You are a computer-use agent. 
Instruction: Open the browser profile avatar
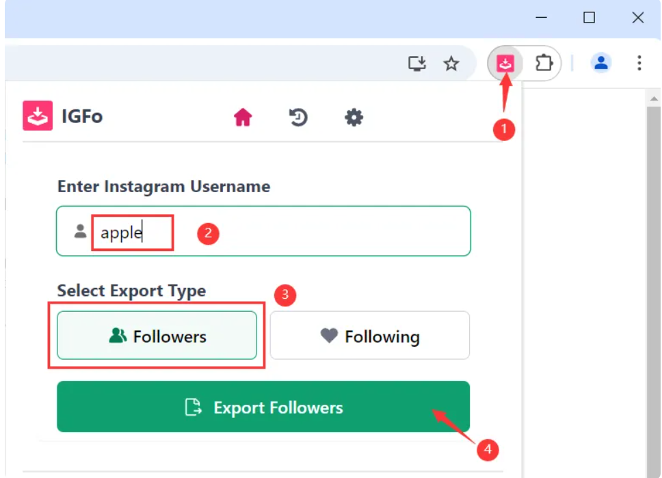coord(600,63)
